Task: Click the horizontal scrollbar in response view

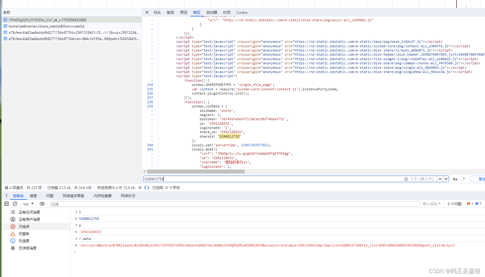Action: [x=196, y=172]
